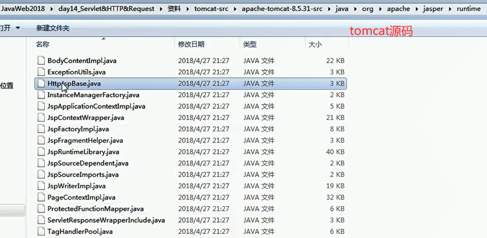
Task: Expand breadcrumb arrow after day14_Servlet&HTTP&Request
Action: [x=161, y=9]
